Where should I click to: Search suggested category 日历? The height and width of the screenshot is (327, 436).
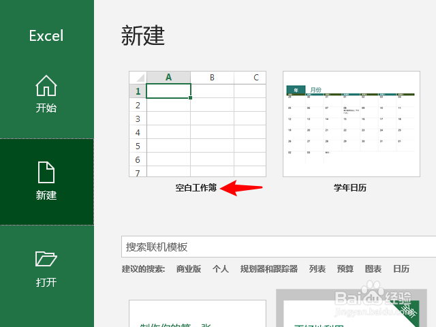pos(401,269)
